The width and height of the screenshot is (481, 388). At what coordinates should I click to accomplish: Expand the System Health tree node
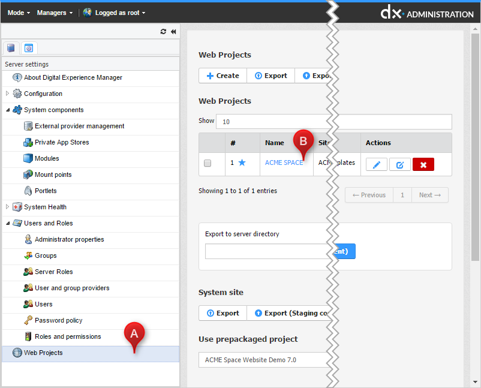click(x=7, y=207)
